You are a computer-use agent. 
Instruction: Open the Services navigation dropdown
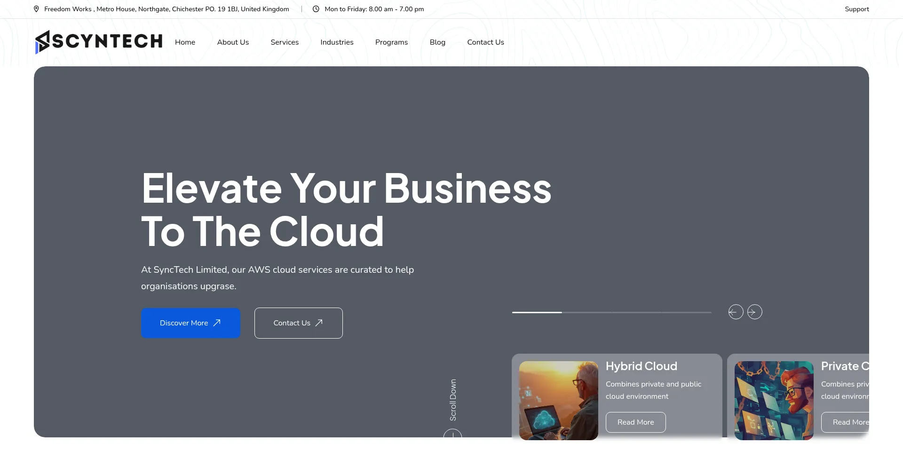[x=285, y=42]
